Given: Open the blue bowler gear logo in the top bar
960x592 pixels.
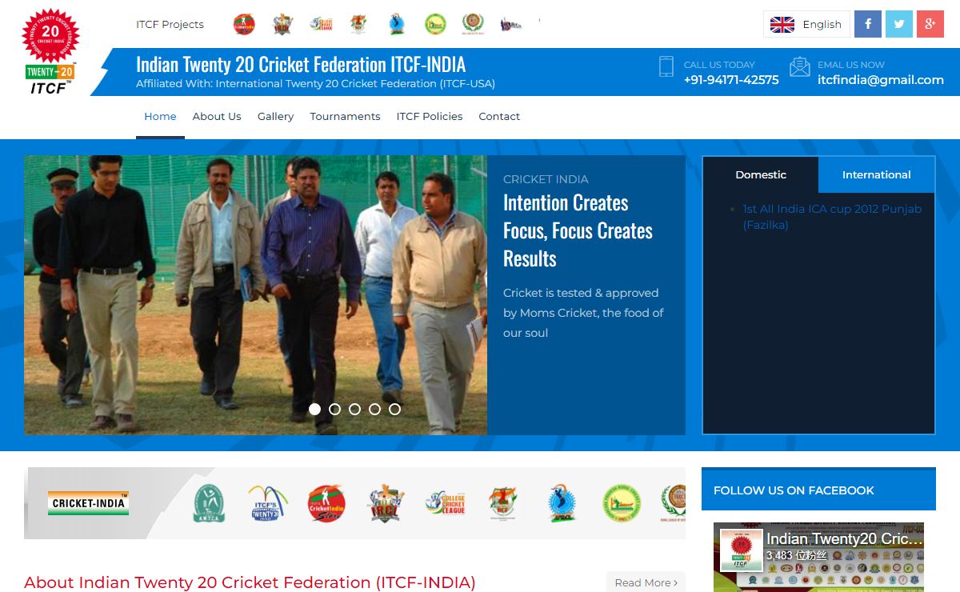Looking at the screenshot, I should [397, 24].
